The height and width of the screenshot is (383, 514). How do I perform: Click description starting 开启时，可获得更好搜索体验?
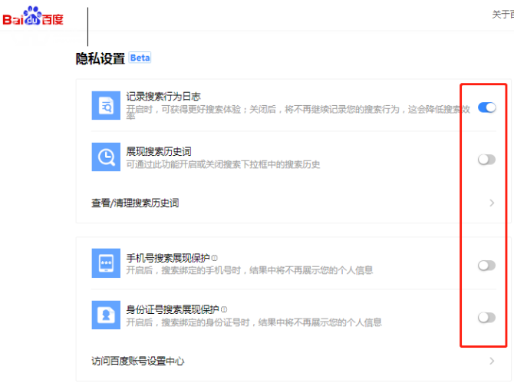(x=298, y=111)
